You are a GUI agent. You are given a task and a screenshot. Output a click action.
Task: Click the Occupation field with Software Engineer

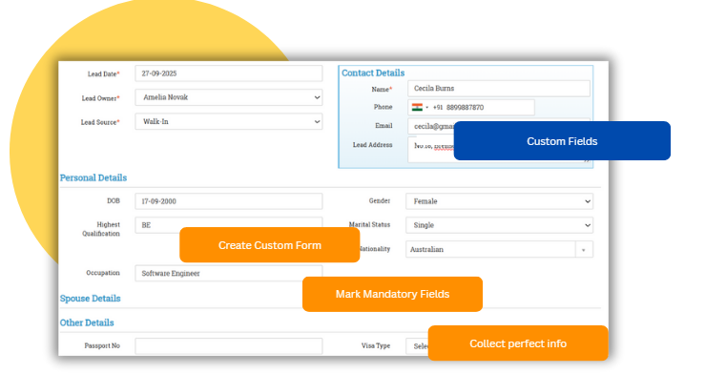click(x=228, y=273)
